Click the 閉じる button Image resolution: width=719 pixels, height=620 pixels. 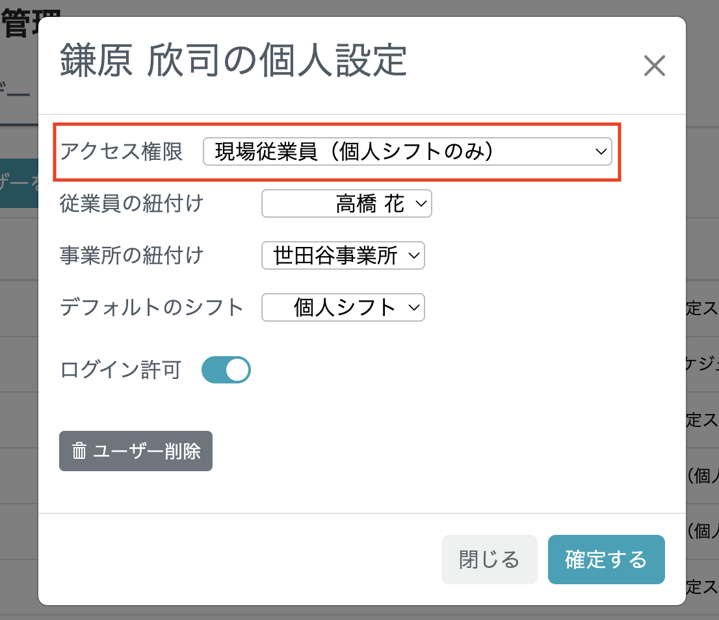489,559
